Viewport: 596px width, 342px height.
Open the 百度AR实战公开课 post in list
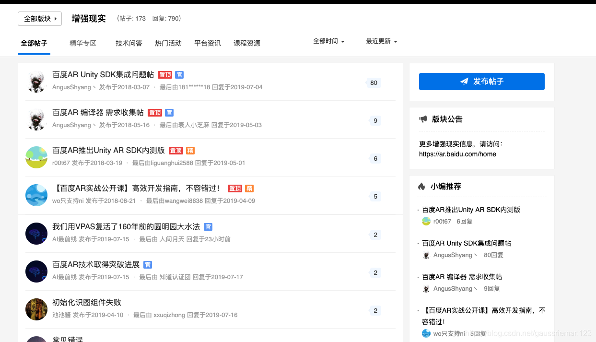click(138, 189)
